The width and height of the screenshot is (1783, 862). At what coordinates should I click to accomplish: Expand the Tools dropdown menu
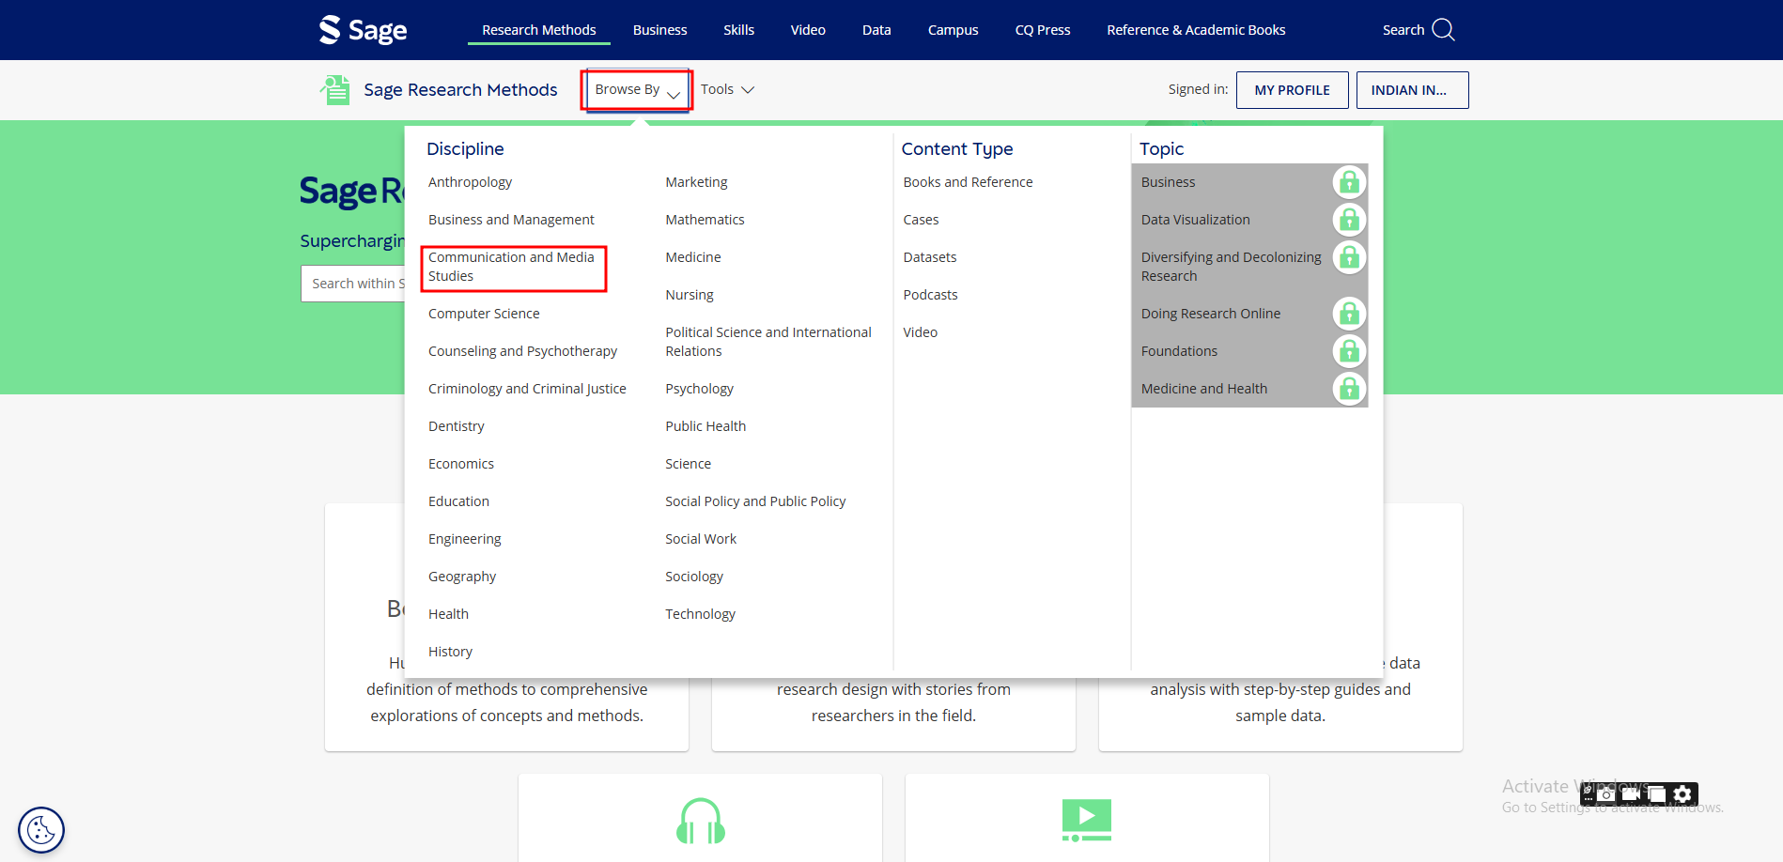tap(727, 90)
